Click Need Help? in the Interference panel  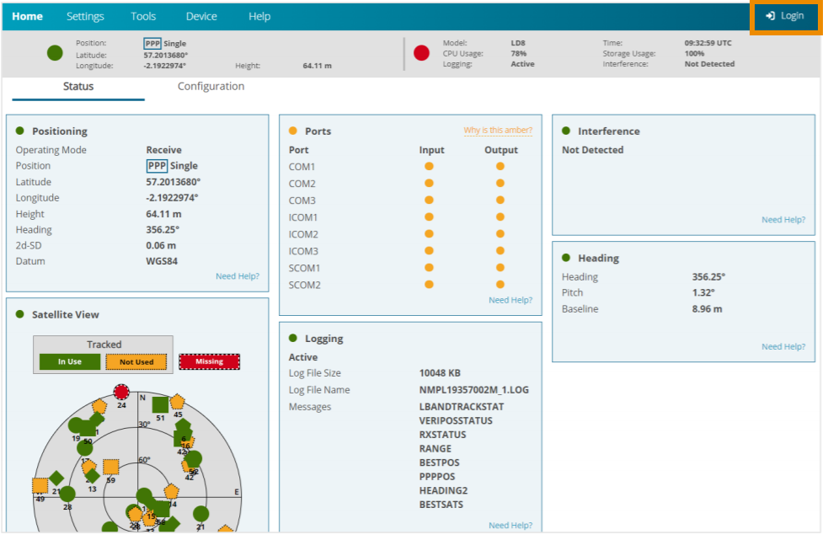(783, 220)
